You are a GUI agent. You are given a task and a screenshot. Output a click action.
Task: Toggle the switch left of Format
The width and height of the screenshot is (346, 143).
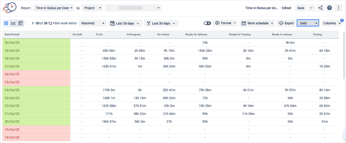[207, 23]
